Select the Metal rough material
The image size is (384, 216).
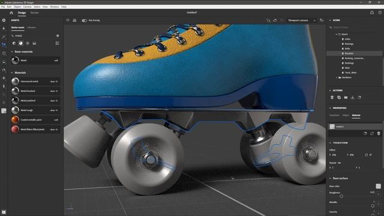(x=35, y=110)
